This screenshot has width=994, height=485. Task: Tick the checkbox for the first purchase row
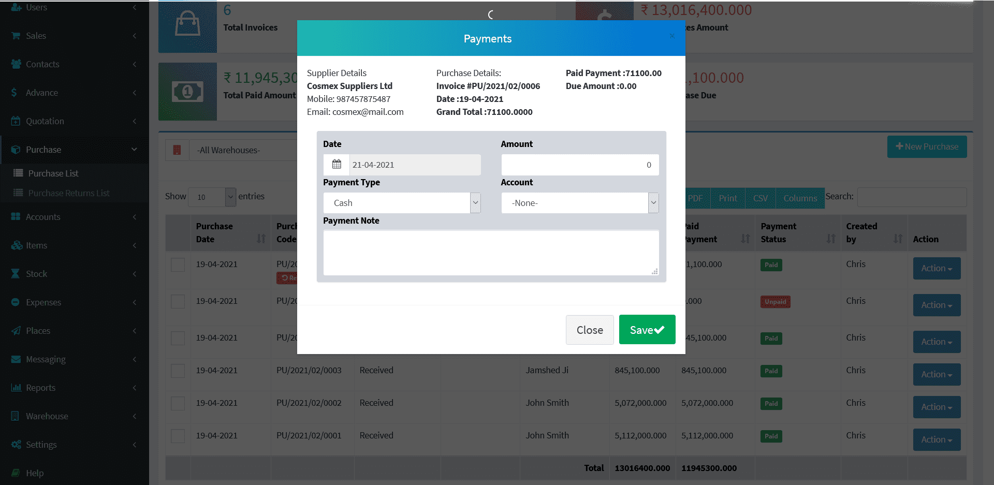pyautogui.click(x=178, y=265)
